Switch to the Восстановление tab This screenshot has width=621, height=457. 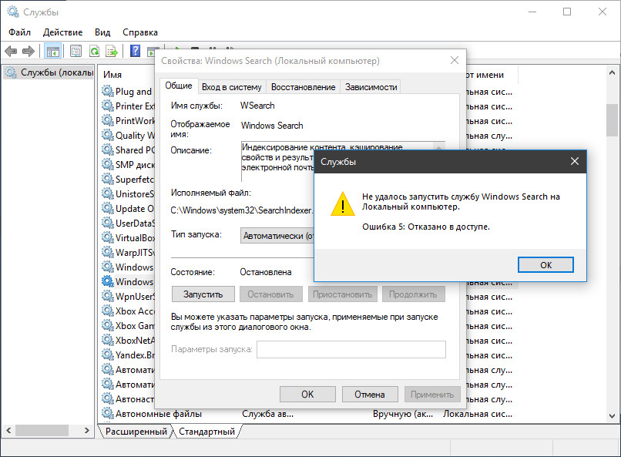(303, 87)
